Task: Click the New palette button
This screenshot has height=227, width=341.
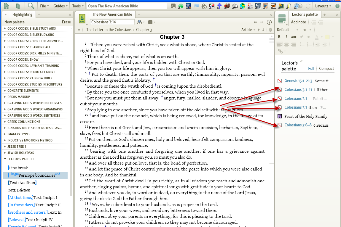Action: (14, 22)
